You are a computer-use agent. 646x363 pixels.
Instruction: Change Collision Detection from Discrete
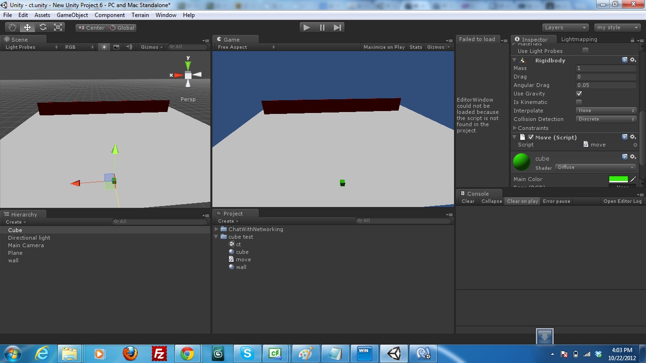pos(605,119)
